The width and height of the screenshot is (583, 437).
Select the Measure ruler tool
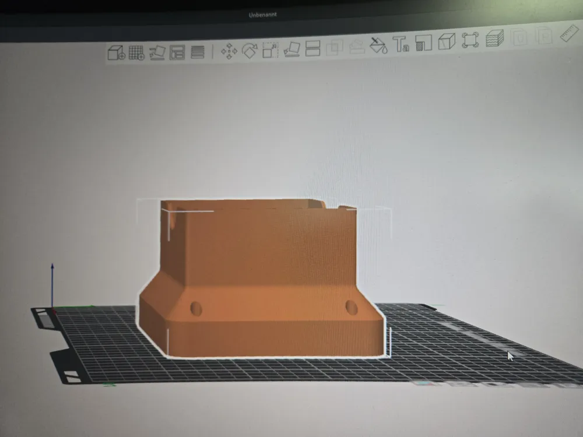(x=569, y=33)
